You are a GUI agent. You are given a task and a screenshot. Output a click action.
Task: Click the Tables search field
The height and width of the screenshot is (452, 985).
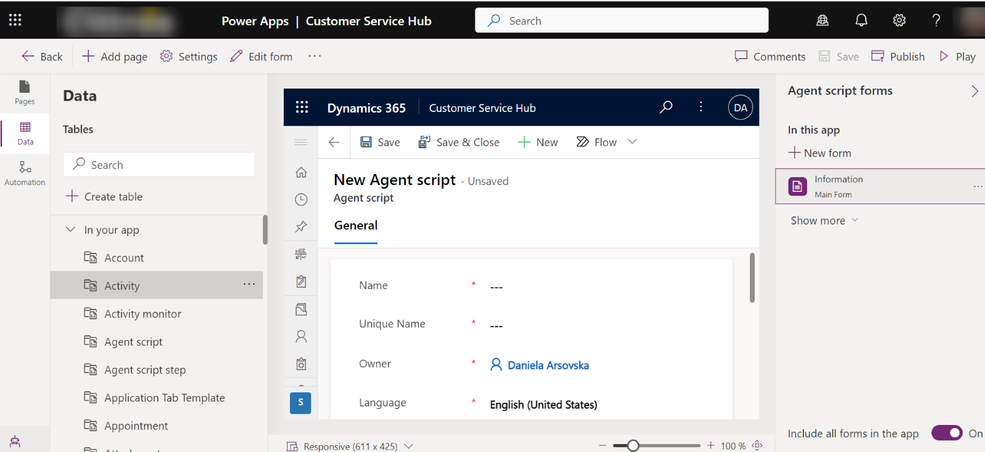(x=159, y=165)
